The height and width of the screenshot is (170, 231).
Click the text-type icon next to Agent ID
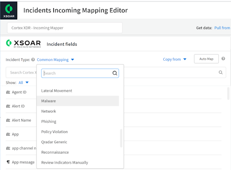[x=8, y=92]
